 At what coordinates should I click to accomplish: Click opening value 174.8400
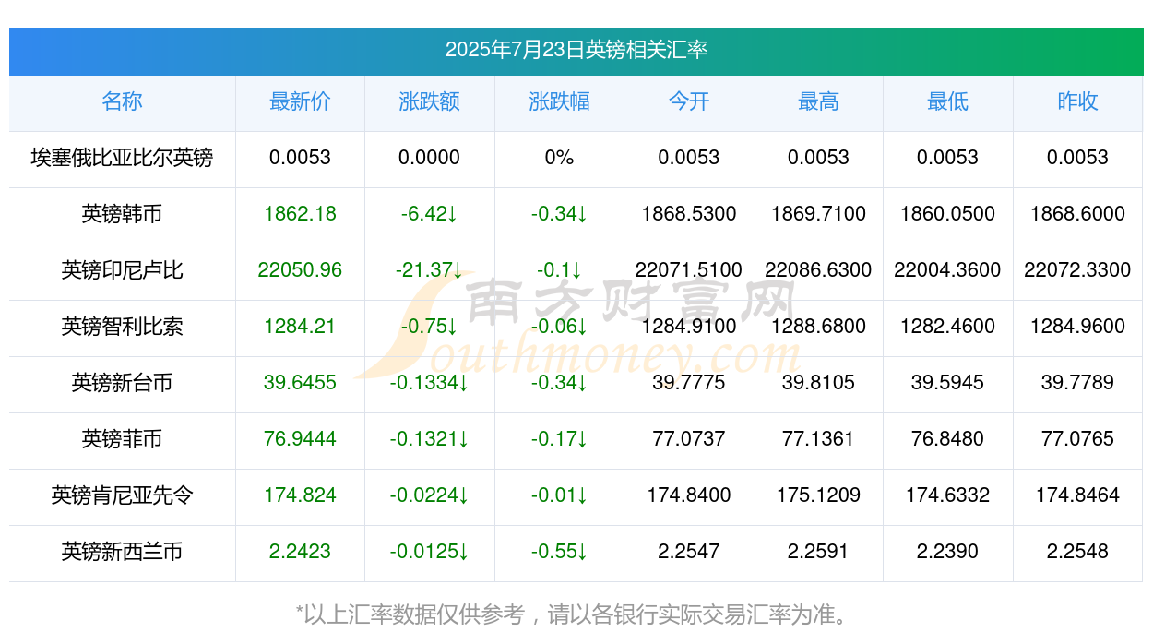pos(688,495)
